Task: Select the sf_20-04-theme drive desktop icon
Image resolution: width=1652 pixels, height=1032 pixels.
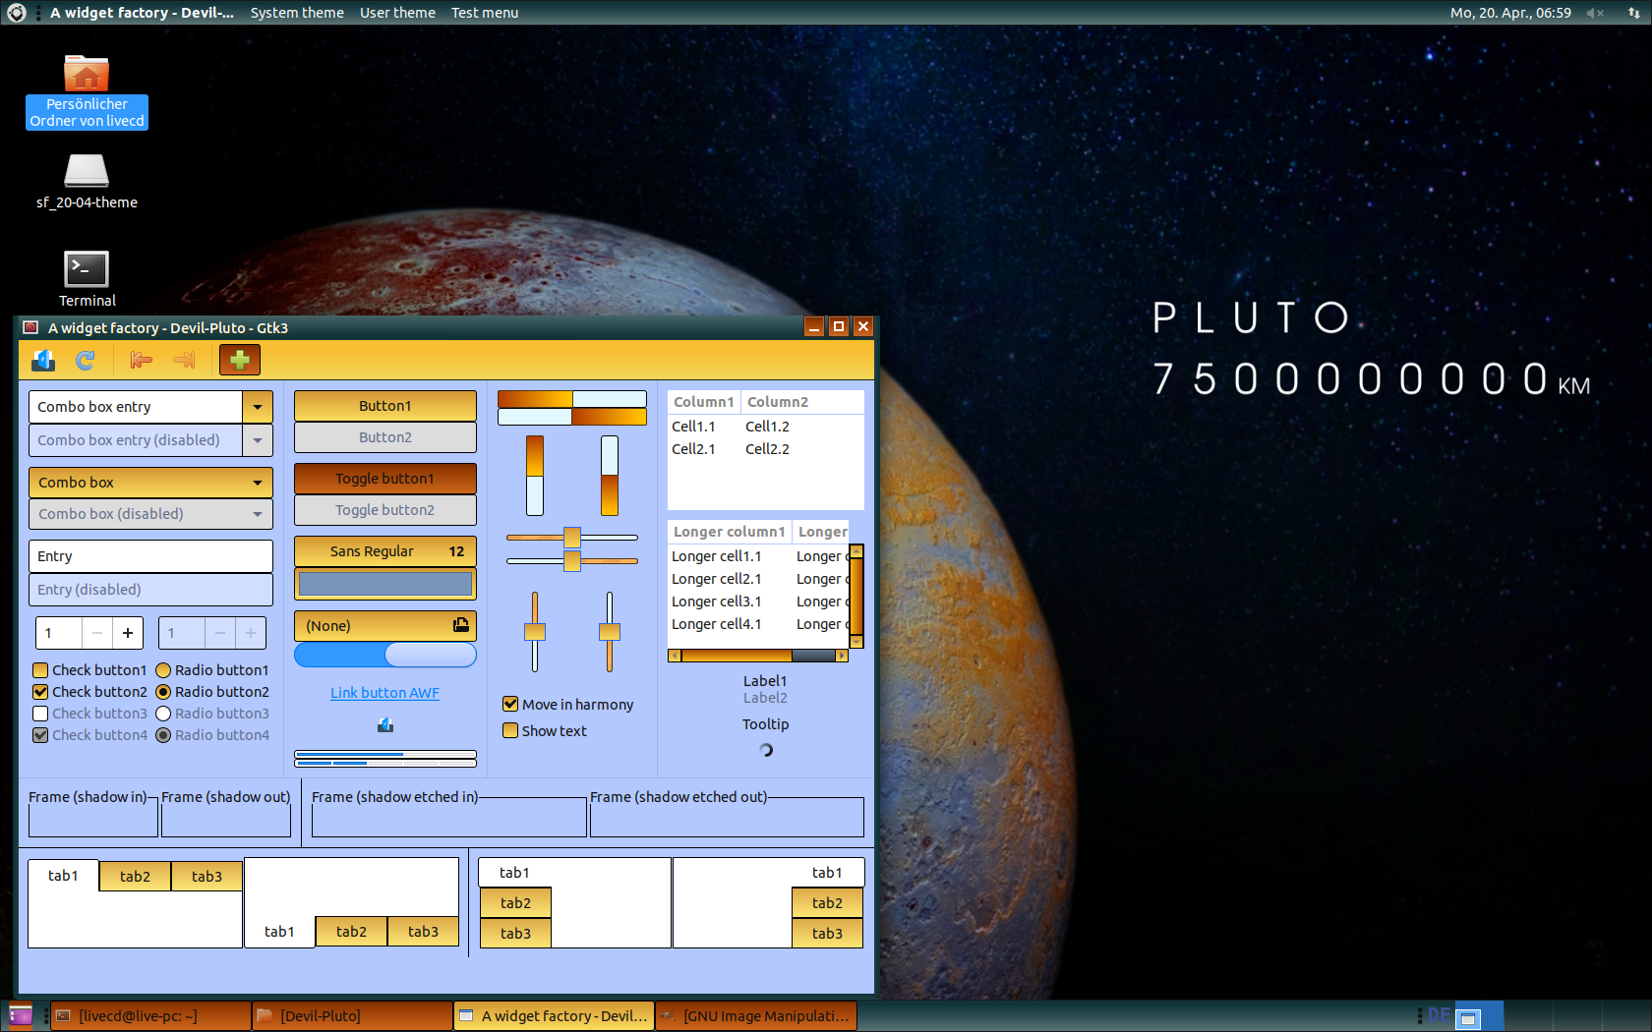Action: (87, 182)
